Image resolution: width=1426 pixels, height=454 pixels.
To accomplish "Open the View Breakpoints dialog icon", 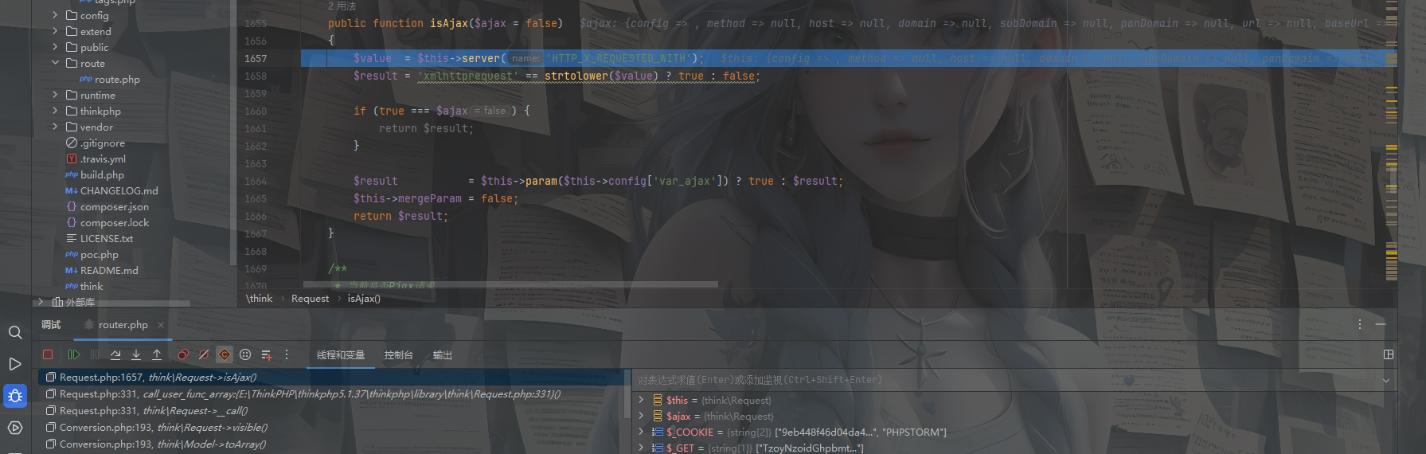I will pos(183,354).
